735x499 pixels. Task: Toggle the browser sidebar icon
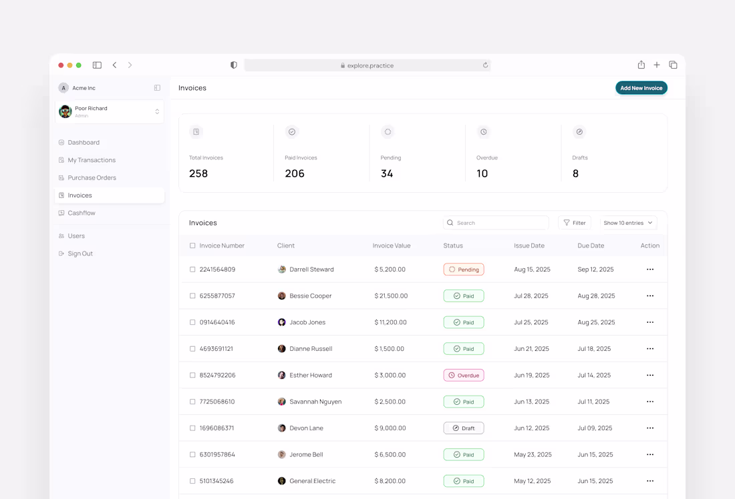pyautogui.click(x=97, y=65)
